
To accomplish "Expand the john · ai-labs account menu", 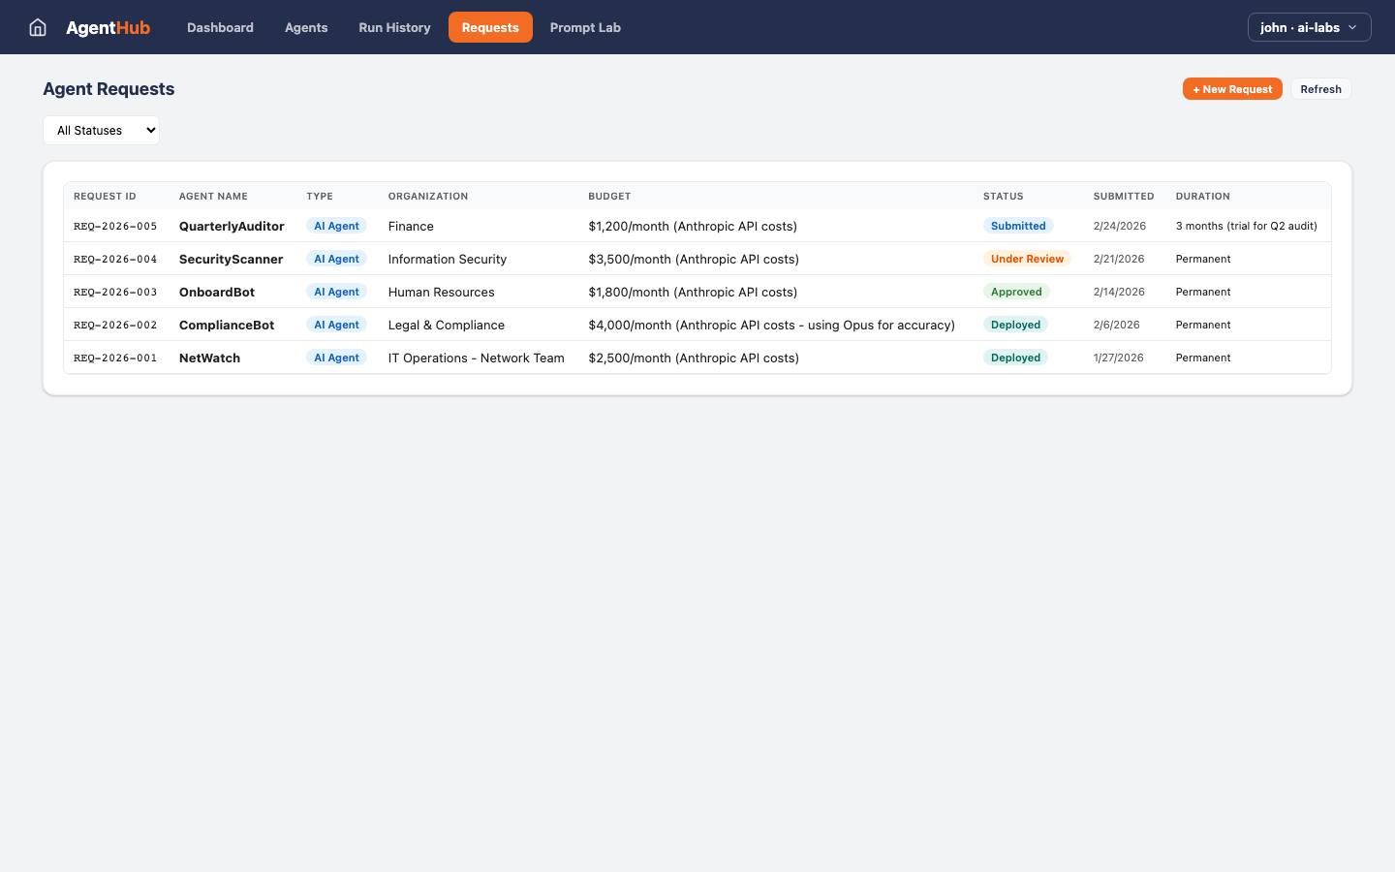I will point(1309,27).
